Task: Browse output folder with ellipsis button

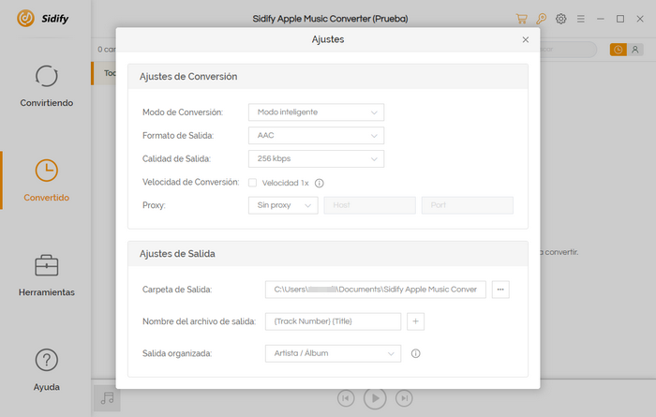Action: coord(500,290)
